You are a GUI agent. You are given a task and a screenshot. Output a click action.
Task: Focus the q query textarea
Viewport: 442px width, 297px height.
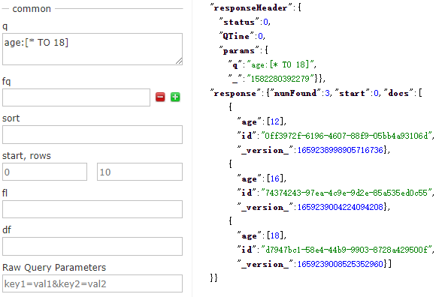(x=92, y=49)
